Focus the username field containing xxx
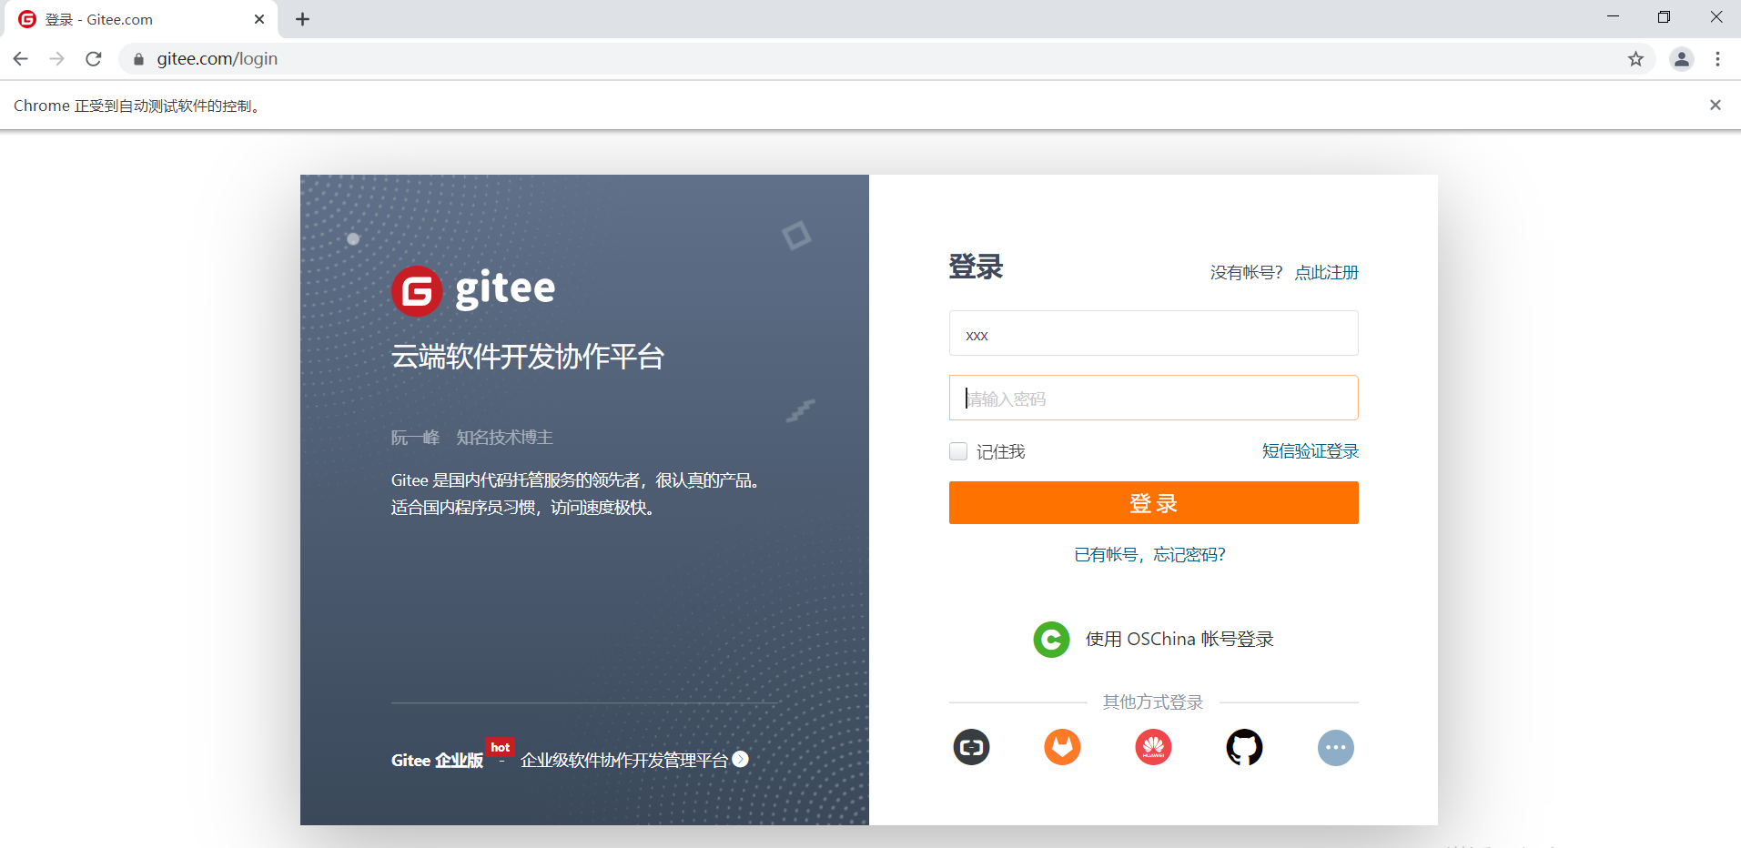The image size is (1741, 848). tap(1153, 333)
